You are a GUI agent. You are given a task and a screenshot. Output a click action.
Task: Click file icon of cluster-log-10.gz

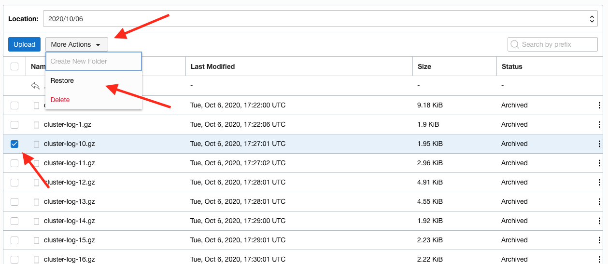click(x=36, y=144)
